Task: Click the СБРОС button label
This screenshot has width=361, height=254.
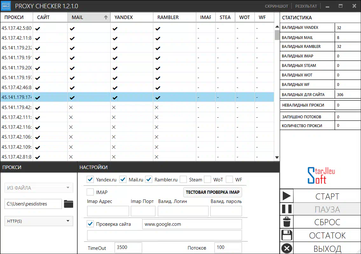Action: click(x=327, y=222)
